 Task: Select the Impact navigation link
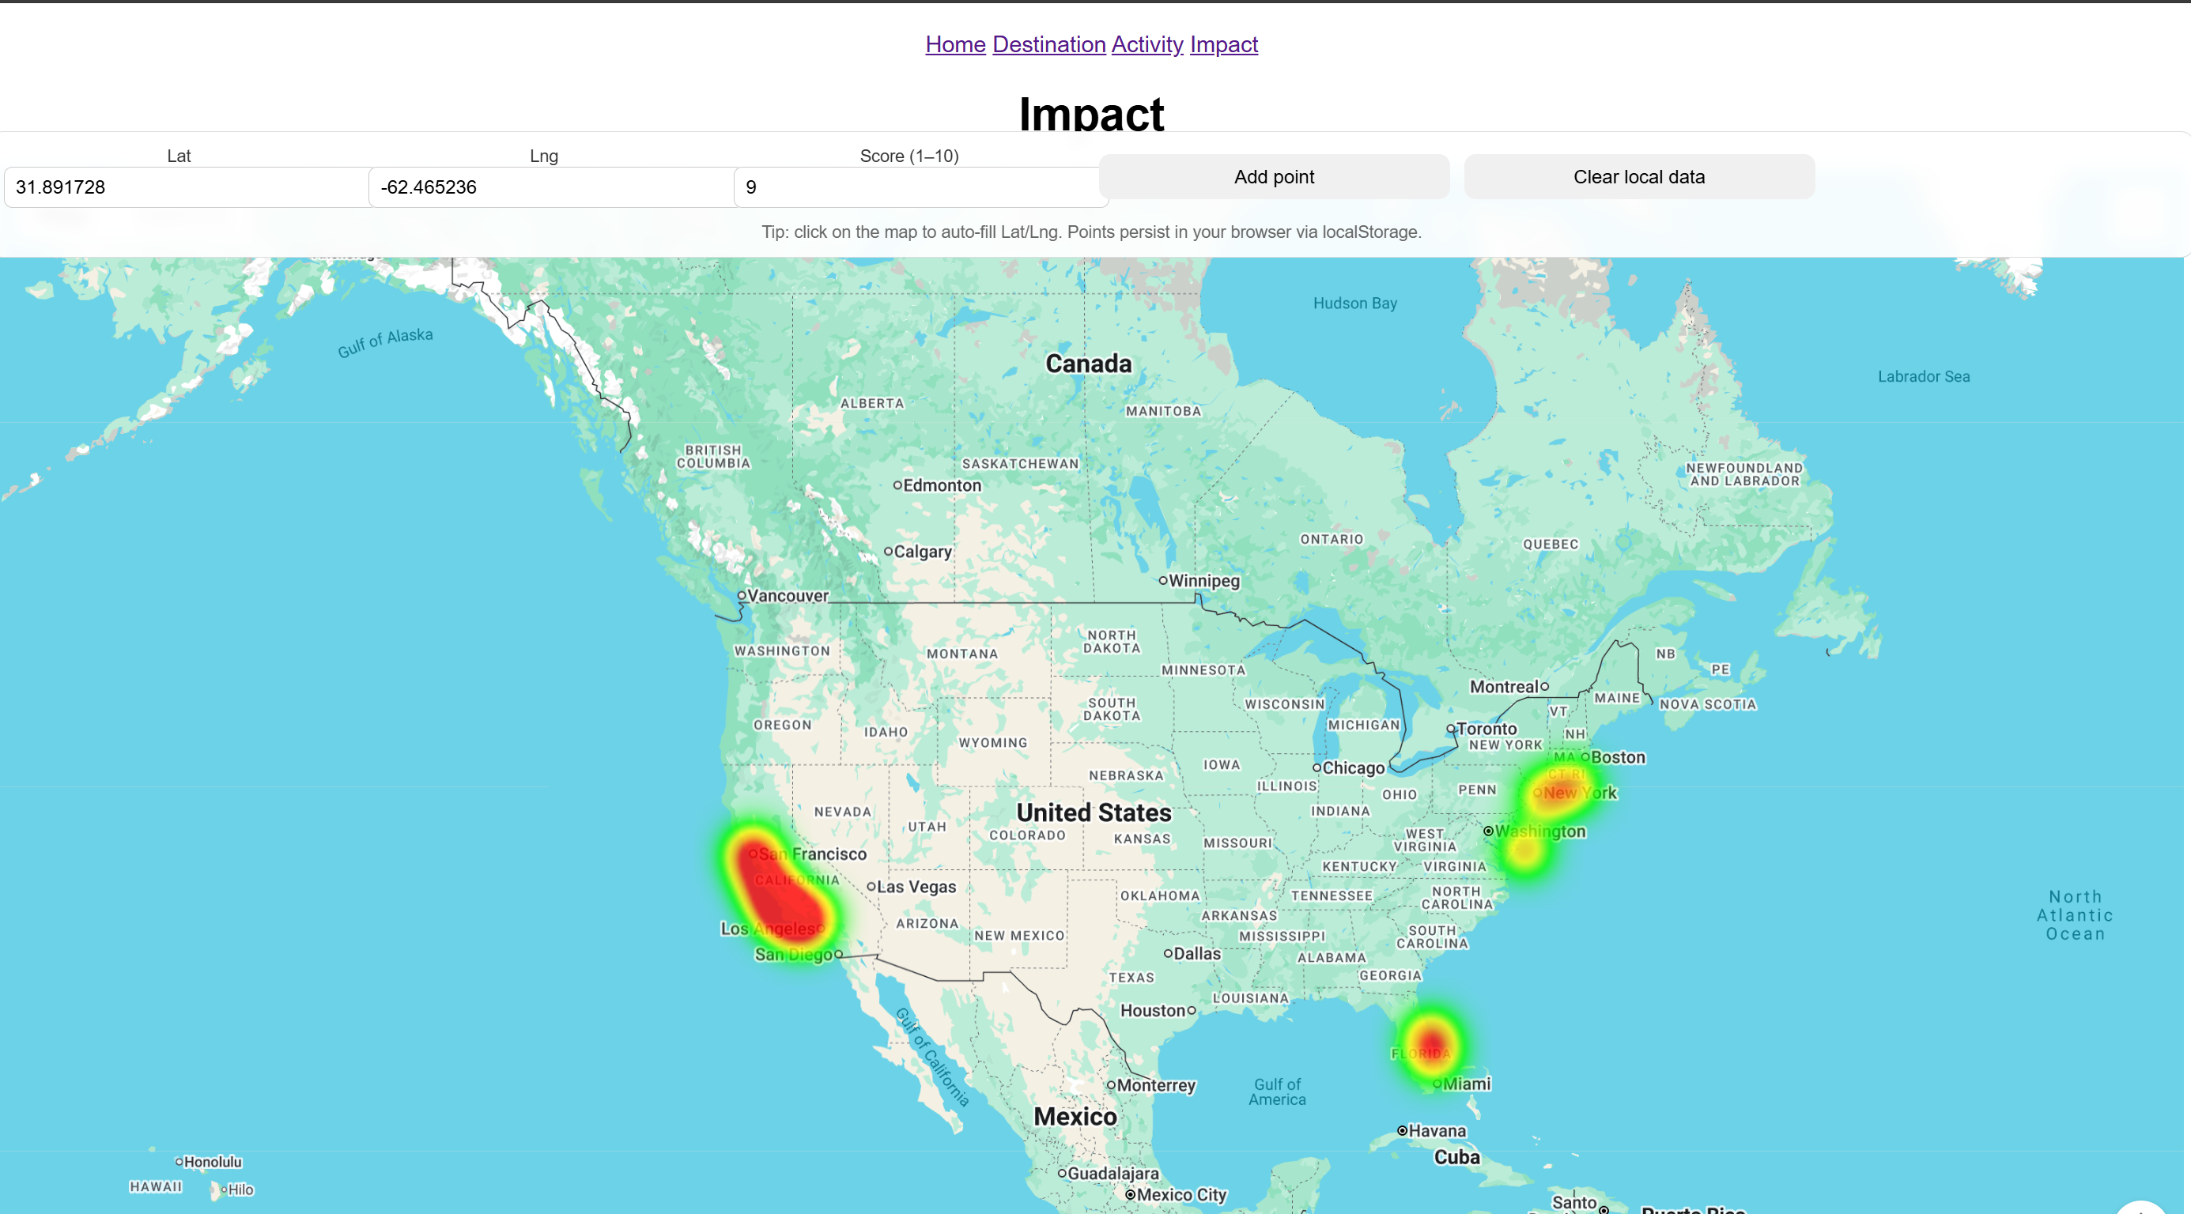(x=1222, y=44)
